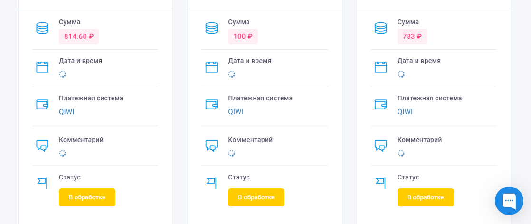Screen dimensions: 531x224
Task: Click comment loading spinner in 783 ₽ card
Action: pos(401,153)
